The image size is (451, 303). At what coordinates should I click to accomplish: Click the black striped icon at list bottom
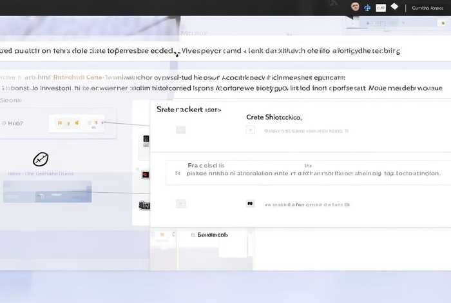click(144, 205)
